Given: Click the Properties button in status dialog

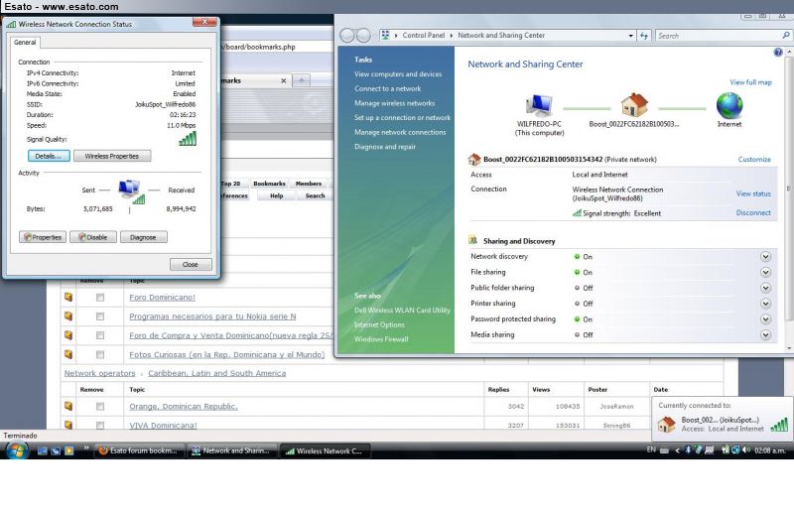Looking at the screenshot, I should tap(43, 237).
